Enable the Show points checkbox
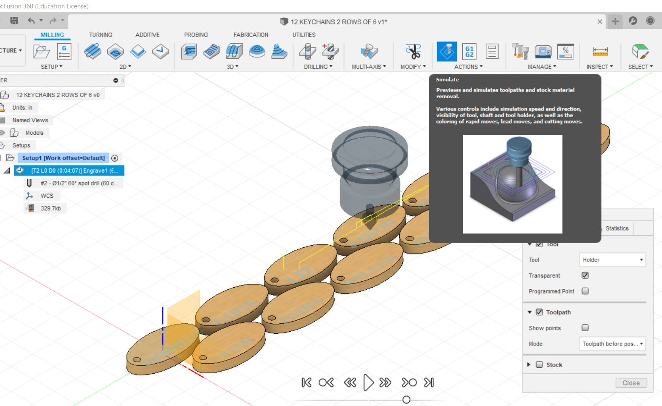This screenshot has height=406, width=662. click(x=585, y=327)
